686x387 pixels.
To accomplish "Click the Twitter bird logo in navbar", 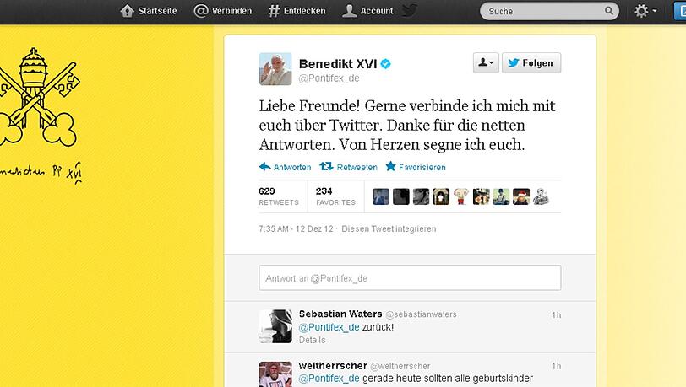I will pos(410,10).
